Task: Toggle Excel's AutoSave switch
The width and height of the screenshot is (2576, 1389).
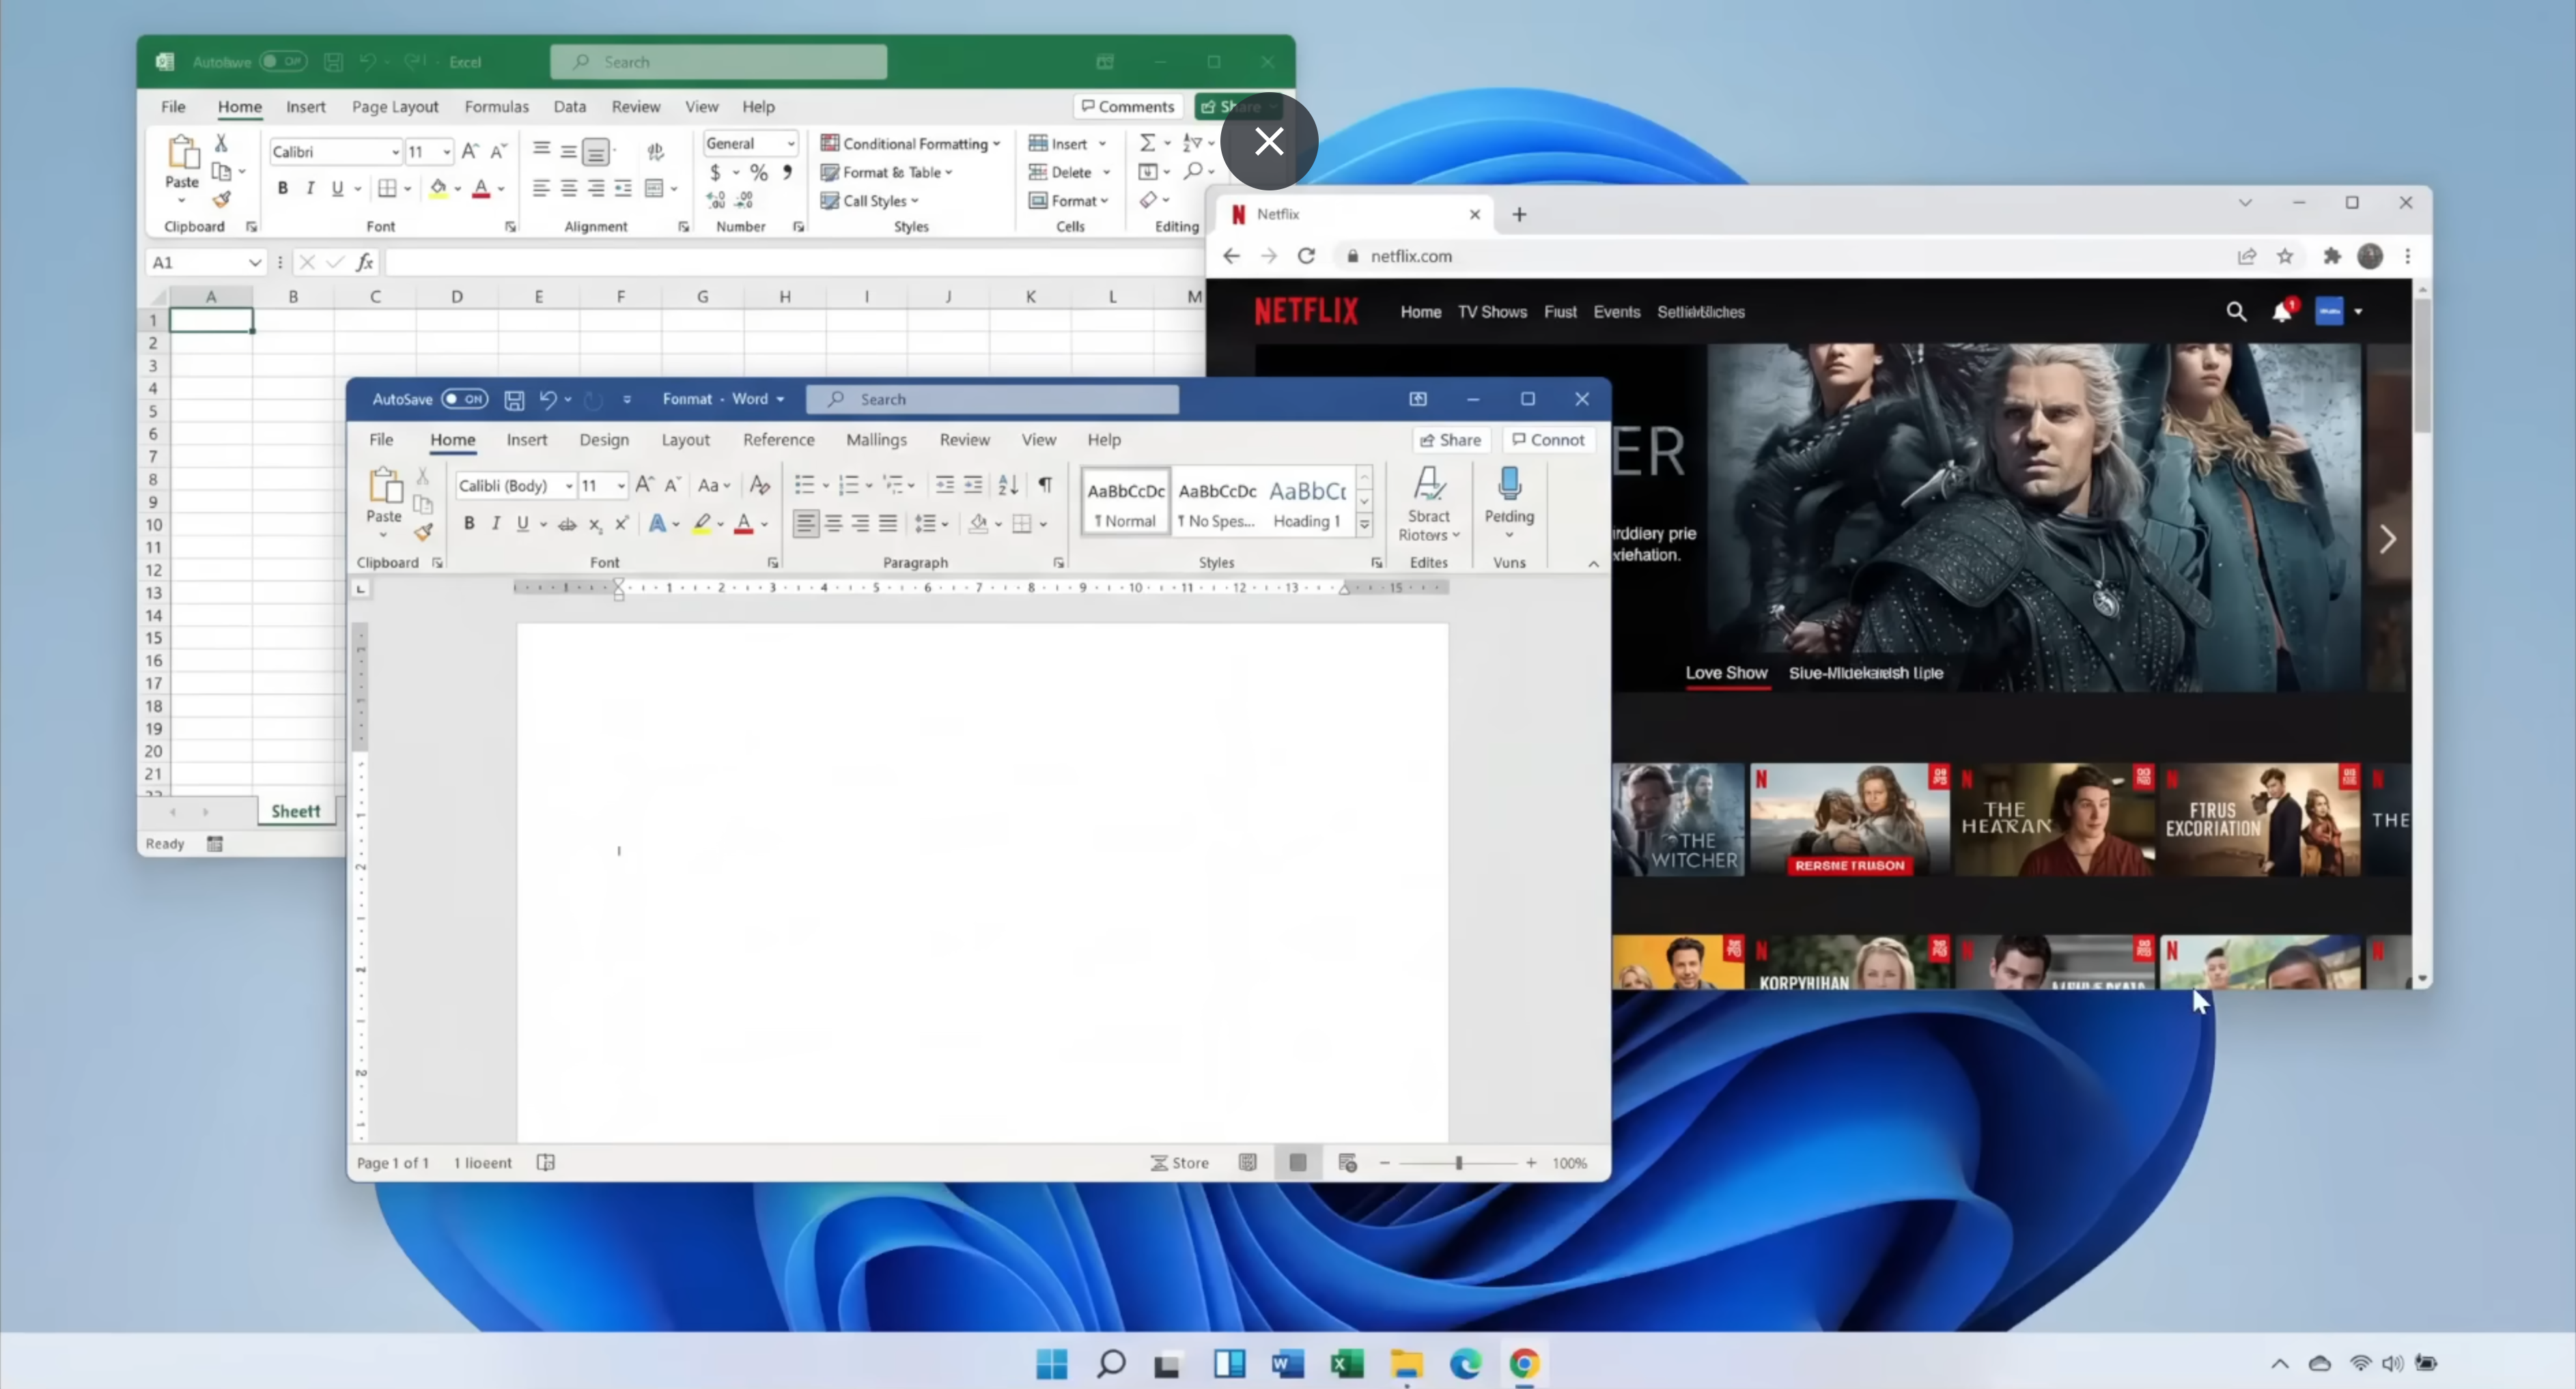Action: point(283,62)
